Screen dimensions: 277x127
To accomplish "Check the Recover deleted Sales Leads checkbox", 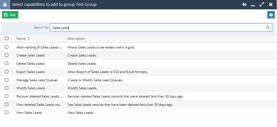I will click(7, 96).
